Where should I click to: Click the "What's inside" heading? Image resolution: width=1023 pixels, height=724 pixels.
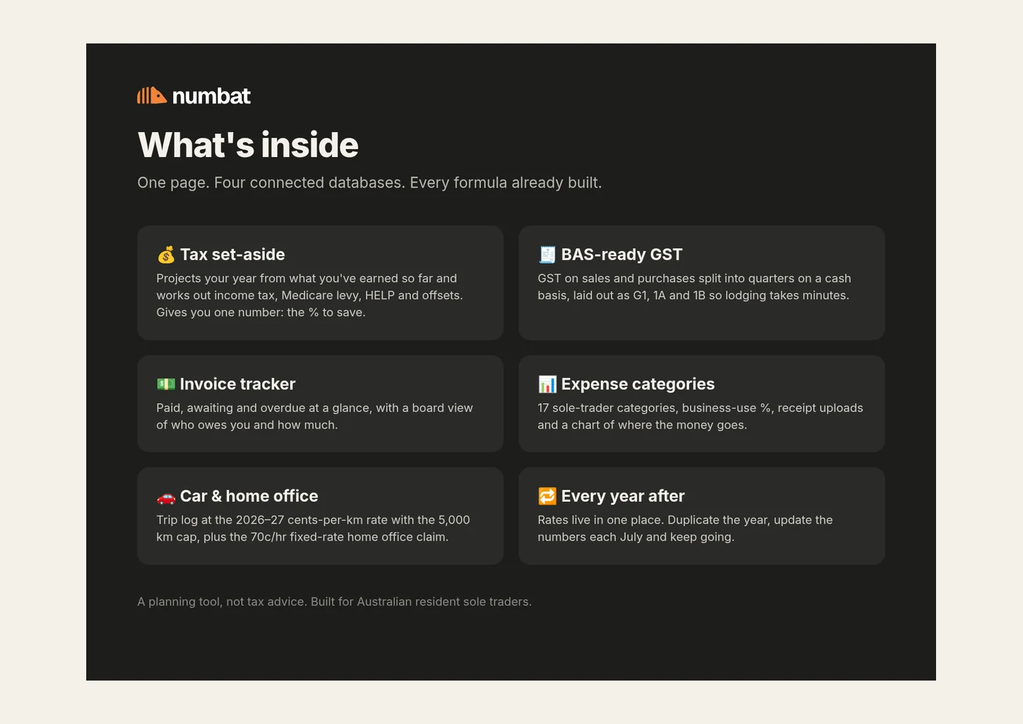click(x=248, y=145)
